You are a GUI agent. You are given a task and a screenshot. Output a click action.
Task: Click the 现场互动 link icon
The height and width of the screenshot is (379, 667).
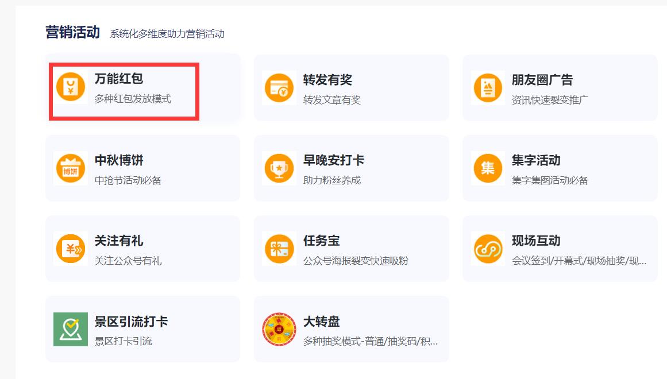point(488,249)
